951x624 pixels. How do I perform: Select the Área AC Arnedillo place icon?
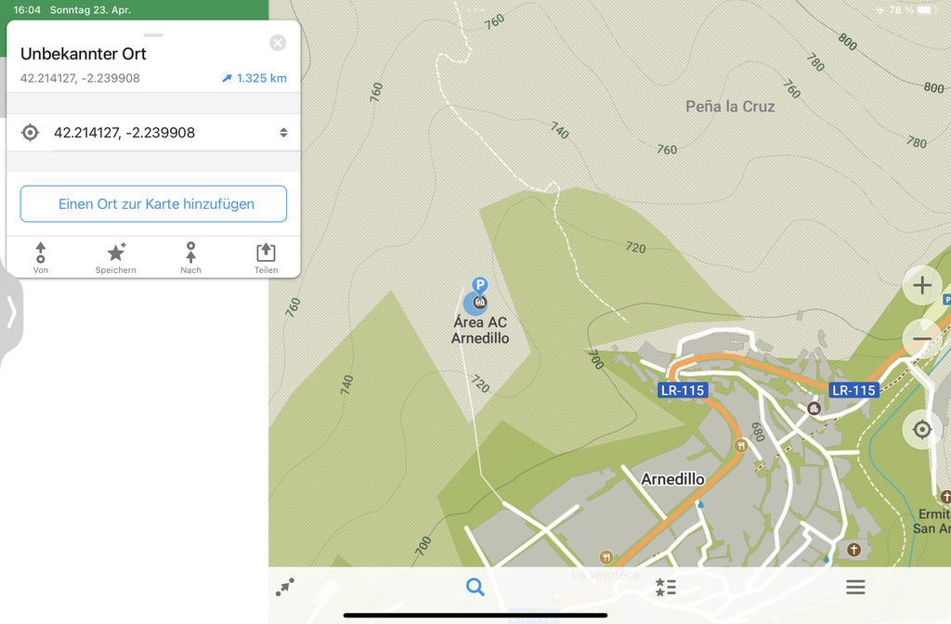(480, 302)
